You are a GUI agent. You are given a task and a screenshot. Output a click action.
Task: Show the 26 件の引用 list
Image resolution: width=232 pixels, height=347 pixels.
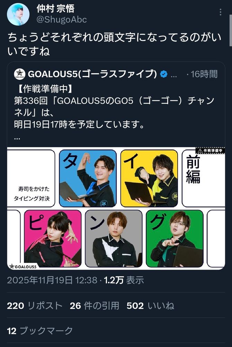tap(95, 306)
